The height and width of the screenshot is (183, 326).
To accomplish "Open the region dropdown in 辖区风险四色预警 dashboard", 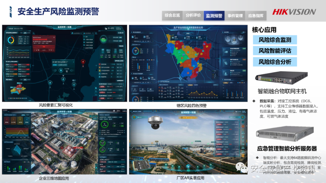I will [x=188, y=33].
